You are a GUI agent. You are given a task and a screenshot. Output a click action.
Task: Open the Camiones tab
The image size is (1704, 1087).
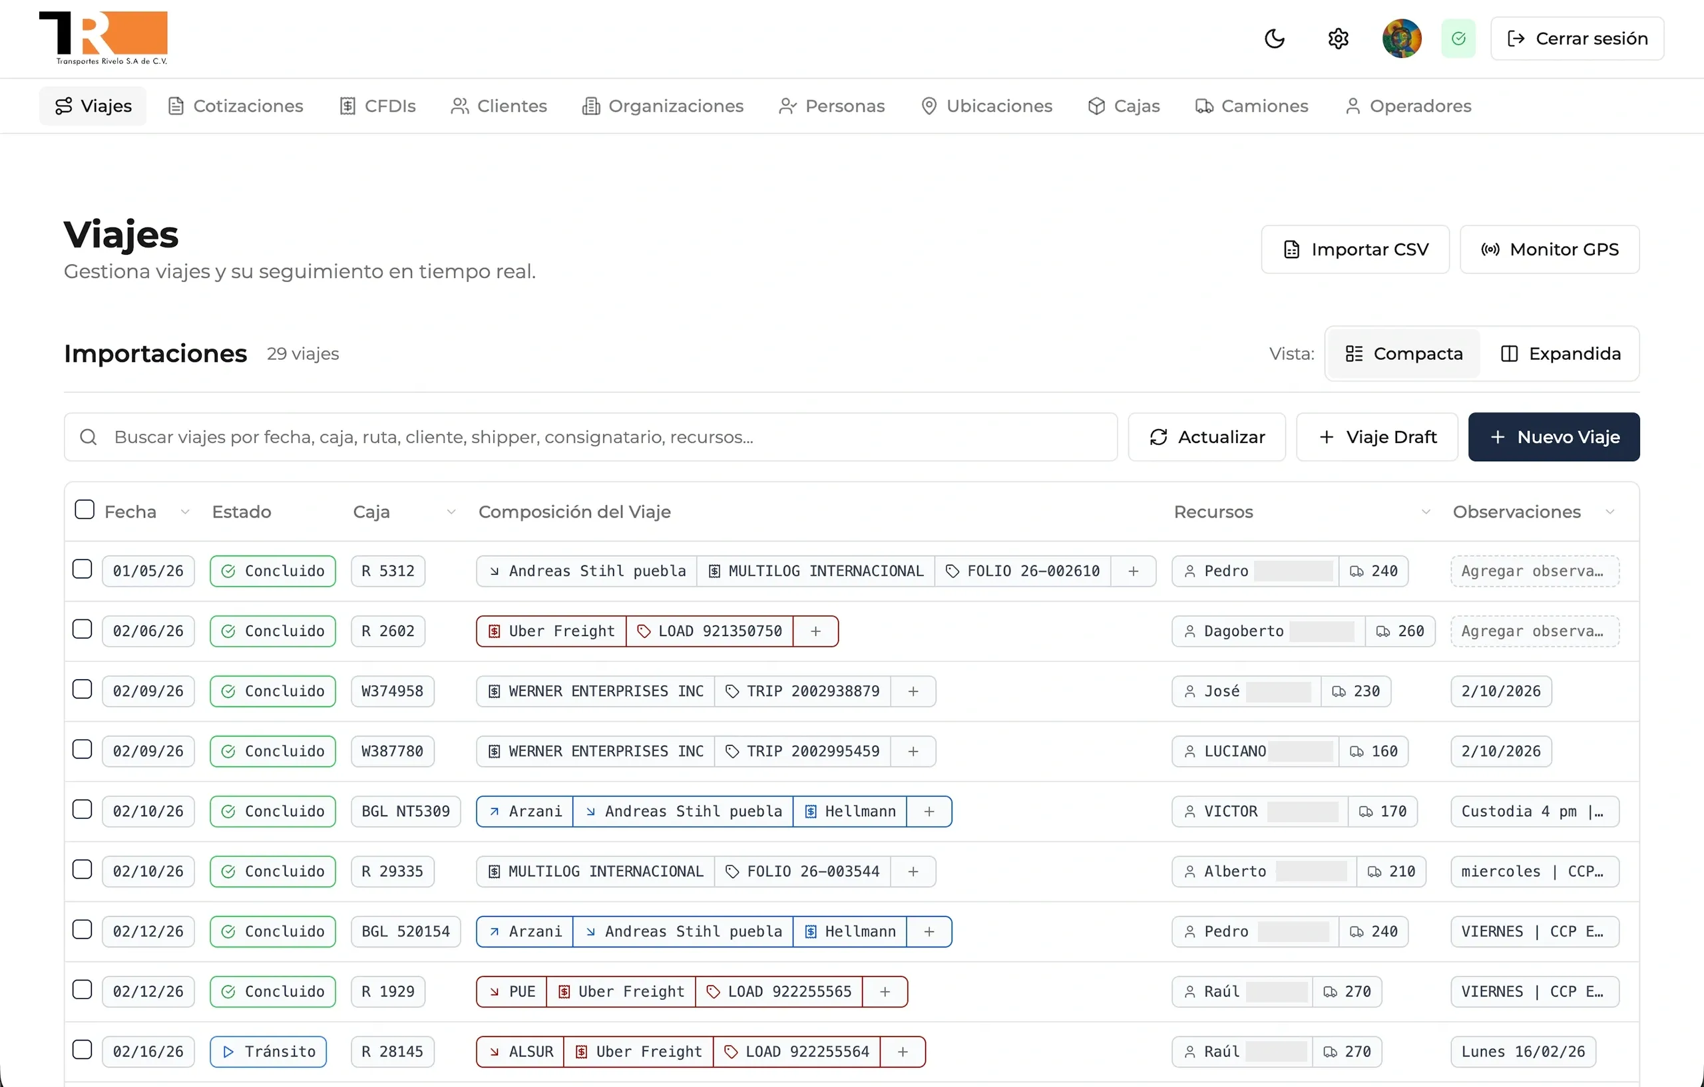pos(1251,106)
